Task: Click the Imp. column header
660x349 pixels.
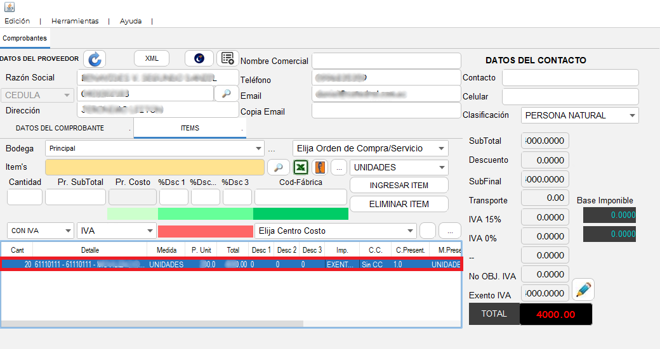Action: (x=342, y=250)
